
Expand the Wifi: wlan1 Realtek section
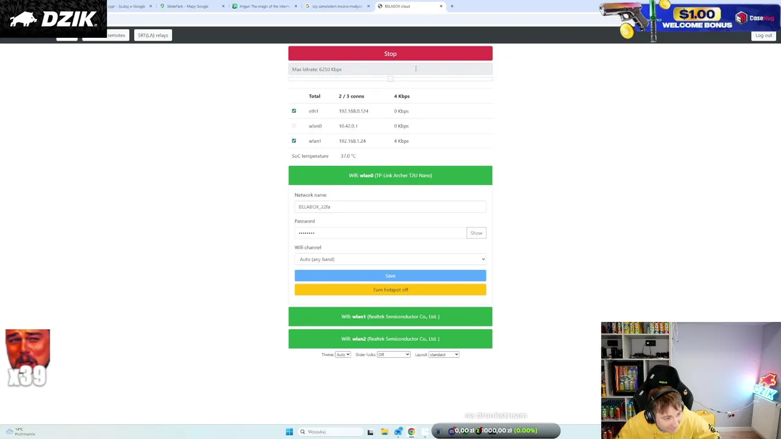(390, 316)
